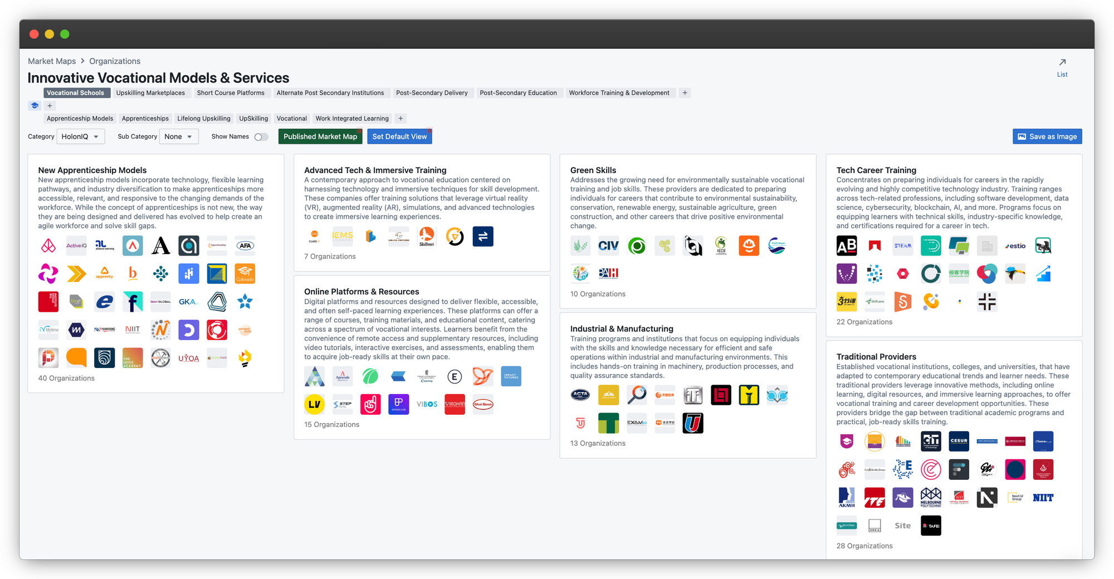Viewport: 1114px width, 579px height.
Task: Open The Juice Academy logo
Action: tap(133, 358)
